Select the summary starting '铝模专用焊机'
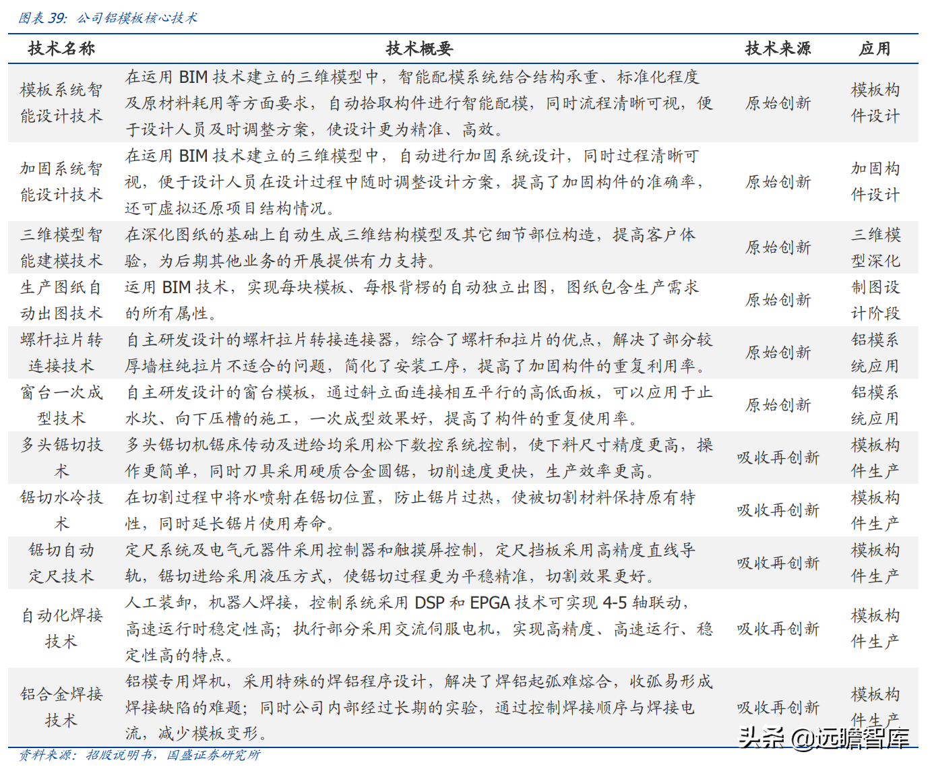The height and width of the screenshot is (771, 930). [418, 707]
